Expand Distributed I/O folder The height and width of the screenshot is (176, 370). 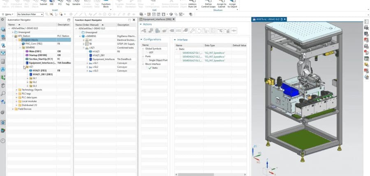(16, 105)
